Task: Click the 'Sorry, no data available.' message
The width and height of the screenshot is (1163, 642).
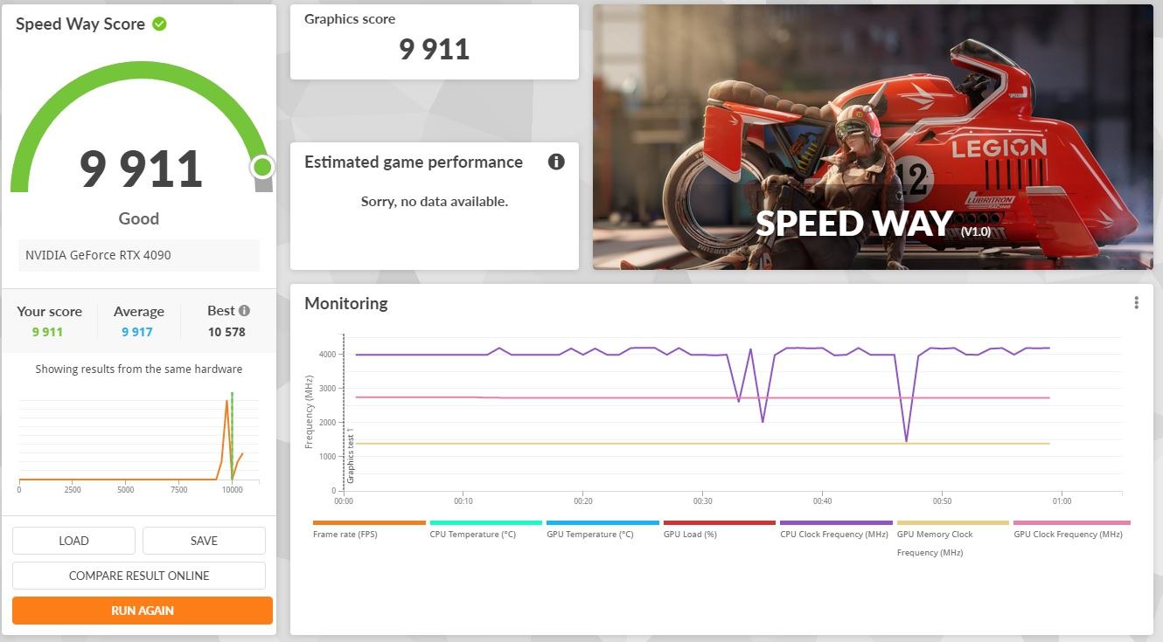Action: tap(435, 201)
